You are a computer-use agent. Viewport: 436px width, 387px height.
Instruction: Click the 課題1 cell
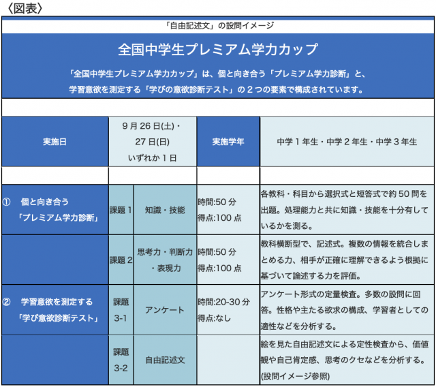click(121, 210)
